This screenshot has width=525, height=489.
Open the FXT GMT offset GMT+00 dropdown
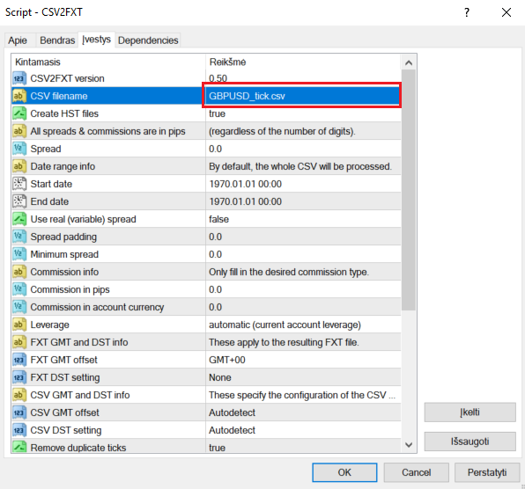(x=303, y=360)
